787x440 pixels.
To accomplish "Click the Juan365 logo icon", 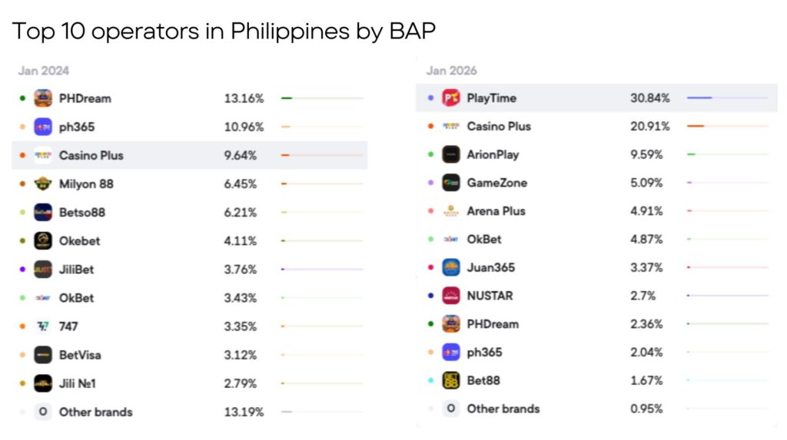I will tap(451, 267).
